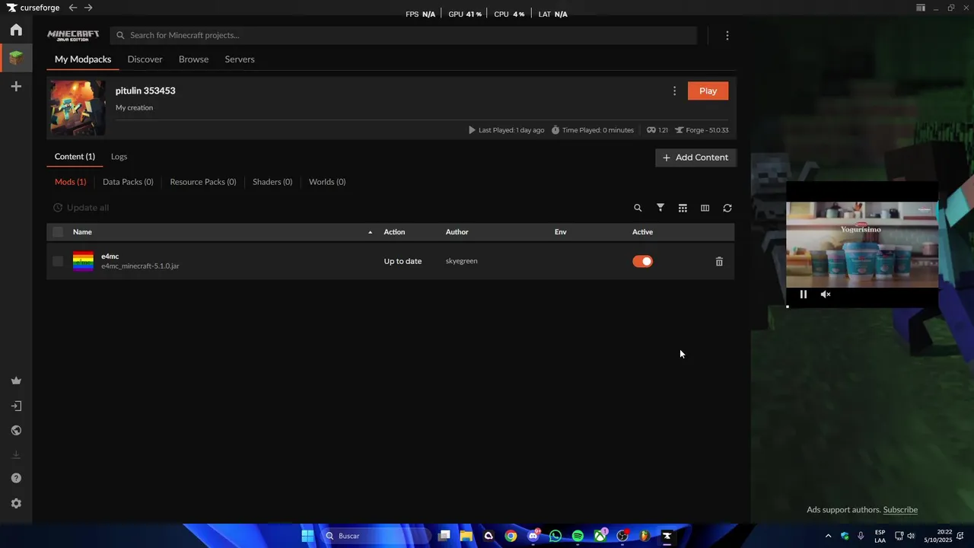Open the Logs tab
This screenshot has width=974, height=548.
pyautogui.click(x=119, y=157)
